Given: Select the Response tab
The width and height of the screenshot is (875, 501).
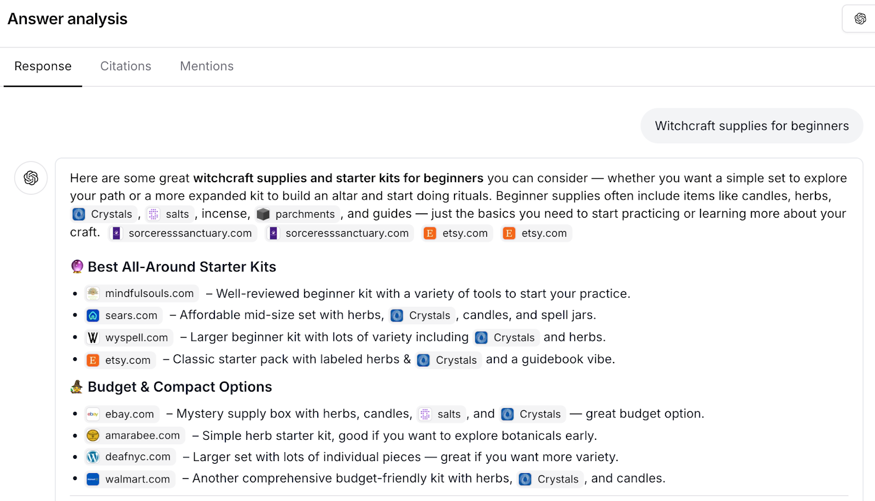Looking at the screenshot, I should click(x=43, y=66).
